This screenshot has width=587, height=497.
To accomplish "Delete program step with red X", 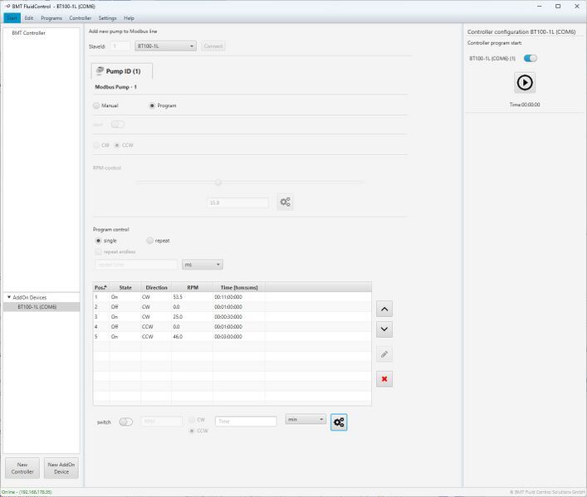I will pos(384,379).
